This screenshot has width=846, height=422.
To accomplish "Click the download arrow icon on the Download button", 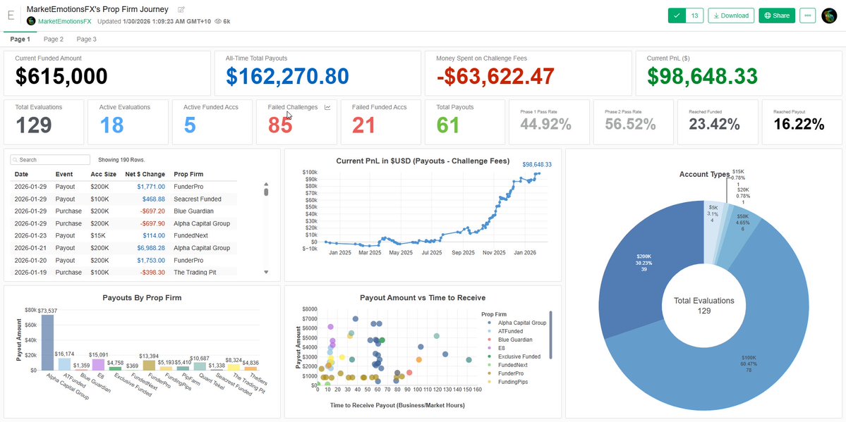I will [x=715, y=15].
